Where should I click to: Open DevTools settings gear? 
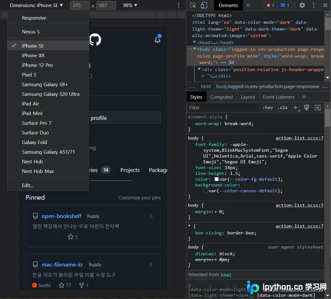click(302, 5)
